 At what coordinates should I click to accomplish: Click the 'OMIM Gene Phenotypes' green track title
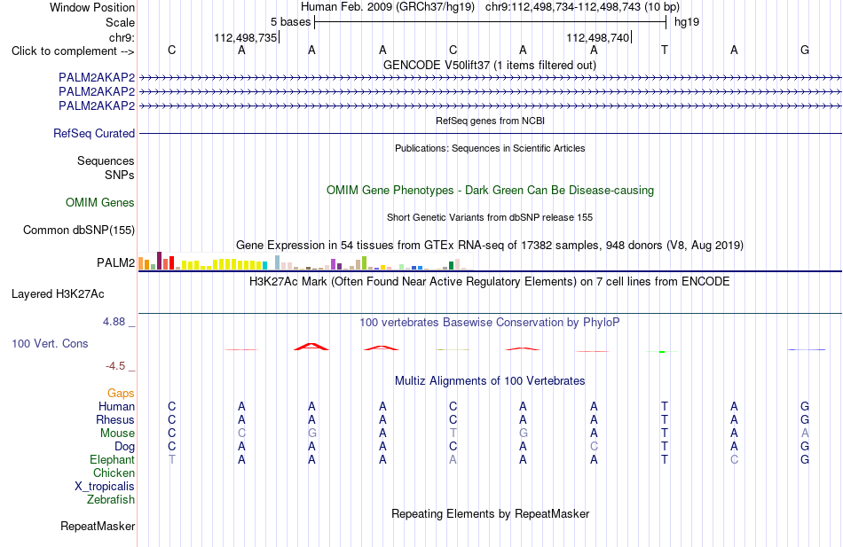pos(490,191)
